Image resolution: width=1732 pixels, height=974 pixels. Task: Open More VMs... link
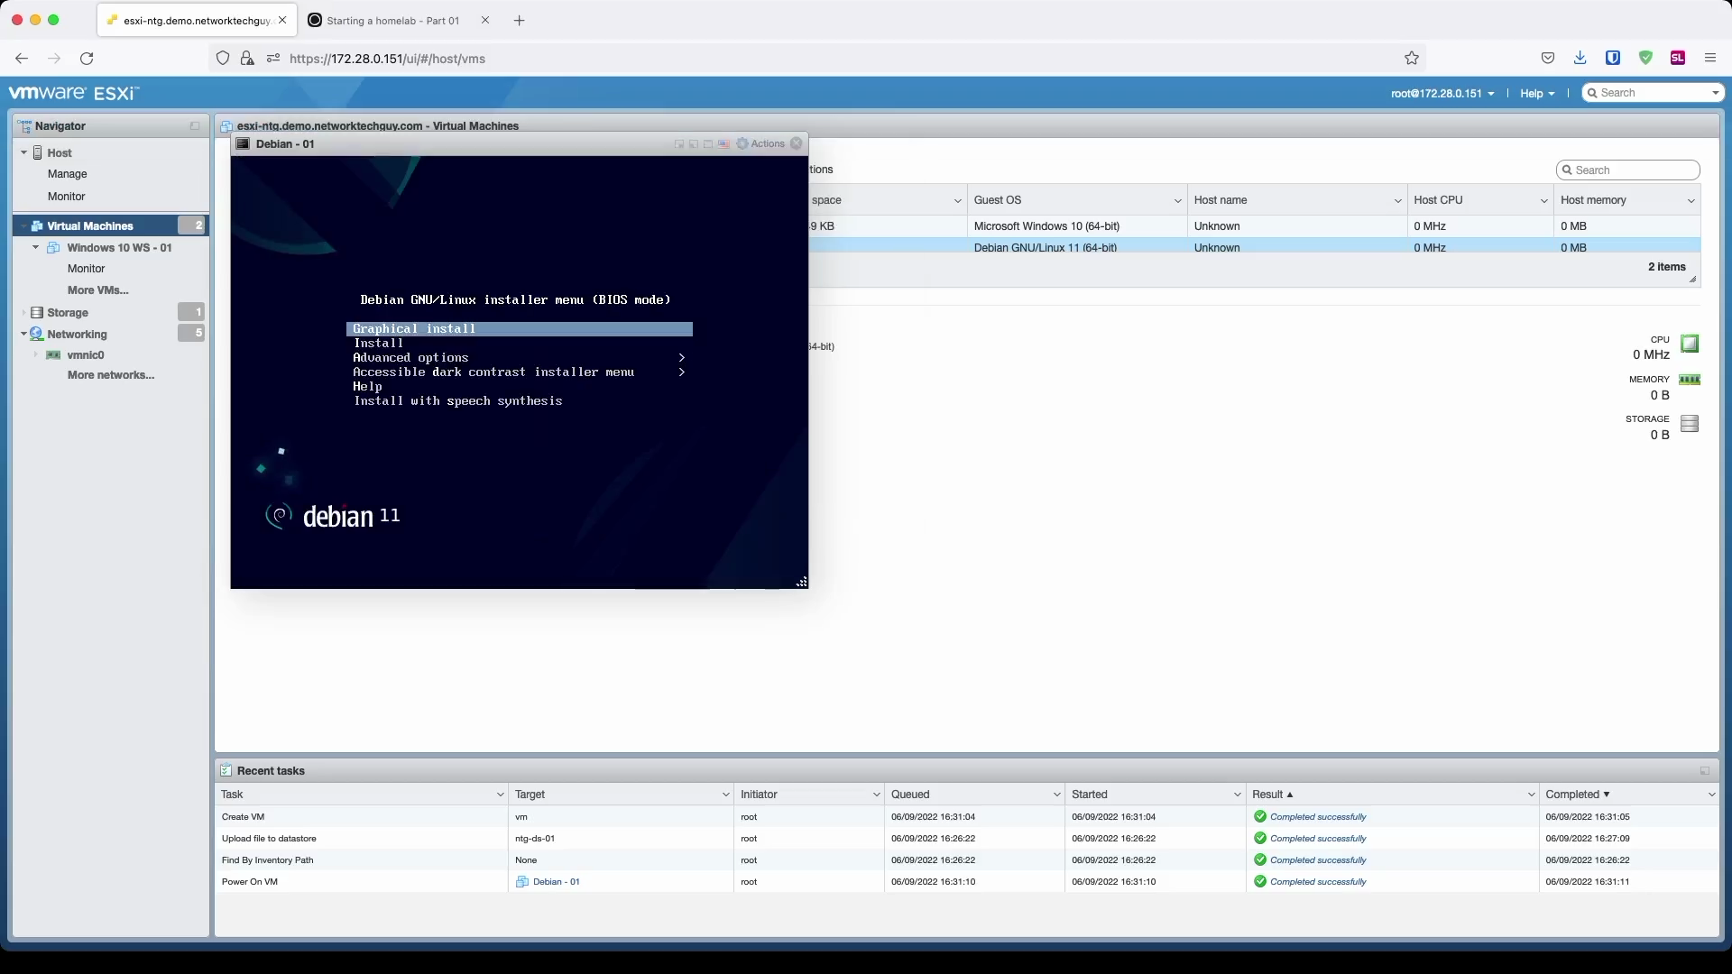[x=98, y=290]
